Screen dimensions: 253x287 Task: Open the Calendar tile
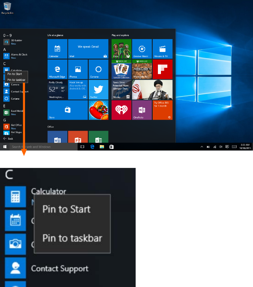click(57, 49)
